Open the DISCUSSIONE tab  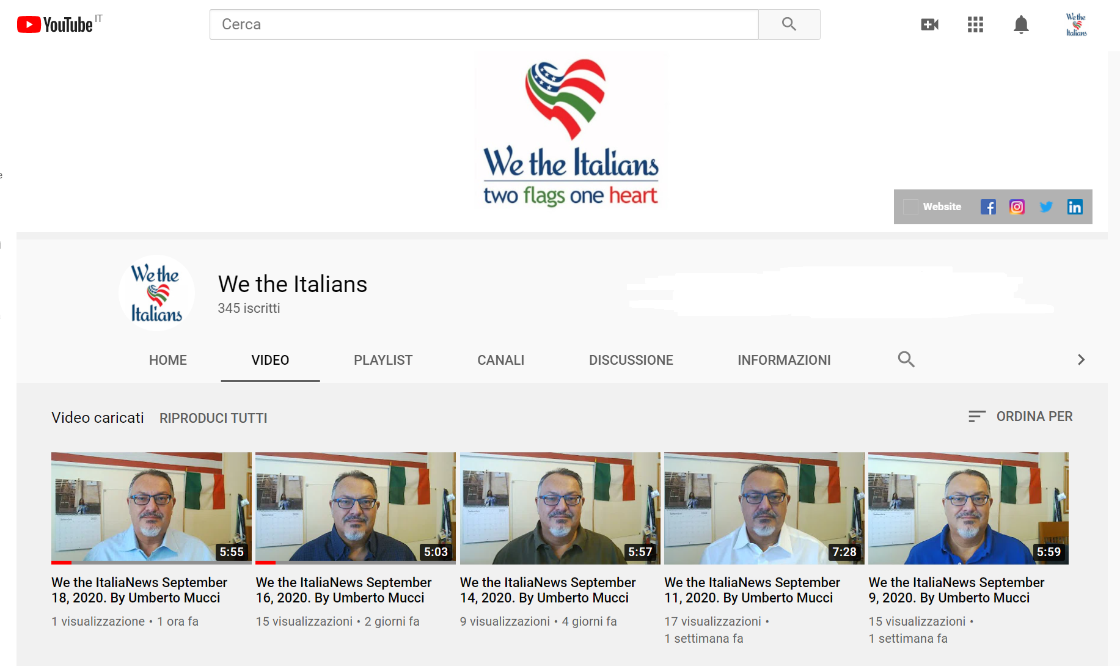631,360
